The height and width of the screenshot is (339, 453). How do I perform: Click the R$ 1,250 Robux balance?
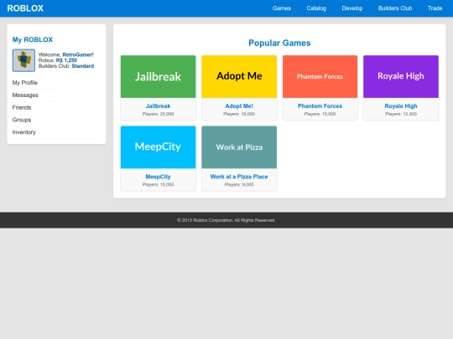click(x=66, y=60)
